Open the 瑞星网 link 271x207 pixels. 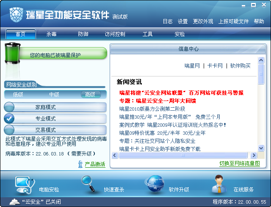[192, 66]
